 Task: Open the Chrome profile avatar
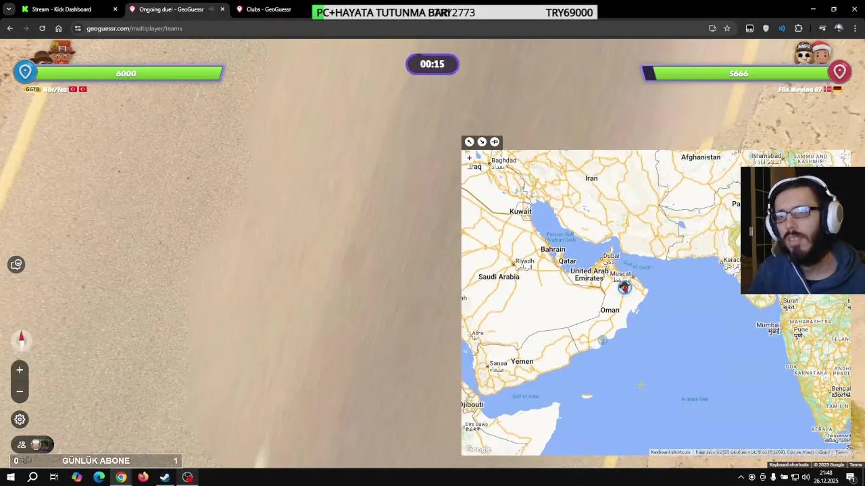839,28
